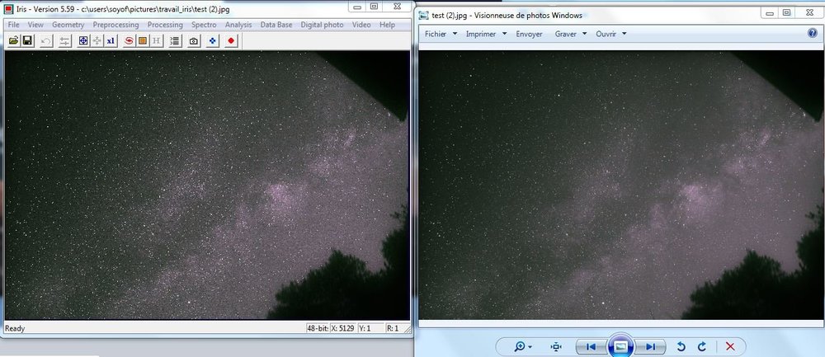
Task: Click the blue help question mark icon
Action: (813, 33)
